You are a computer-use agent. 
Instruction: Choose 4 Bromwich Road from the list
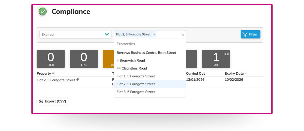131,60
